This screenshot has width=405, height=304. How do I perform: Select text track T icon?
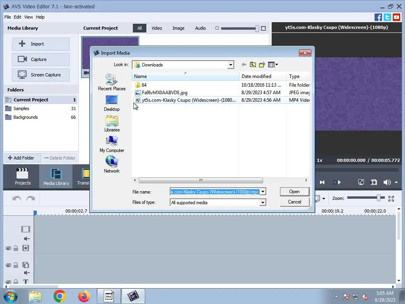point(26,282)
